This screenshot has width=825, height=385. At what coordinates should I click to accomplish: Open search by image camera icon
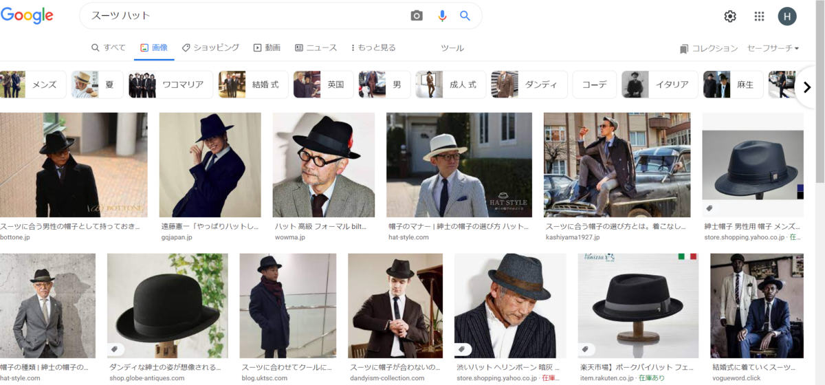[x=417, y=16]
